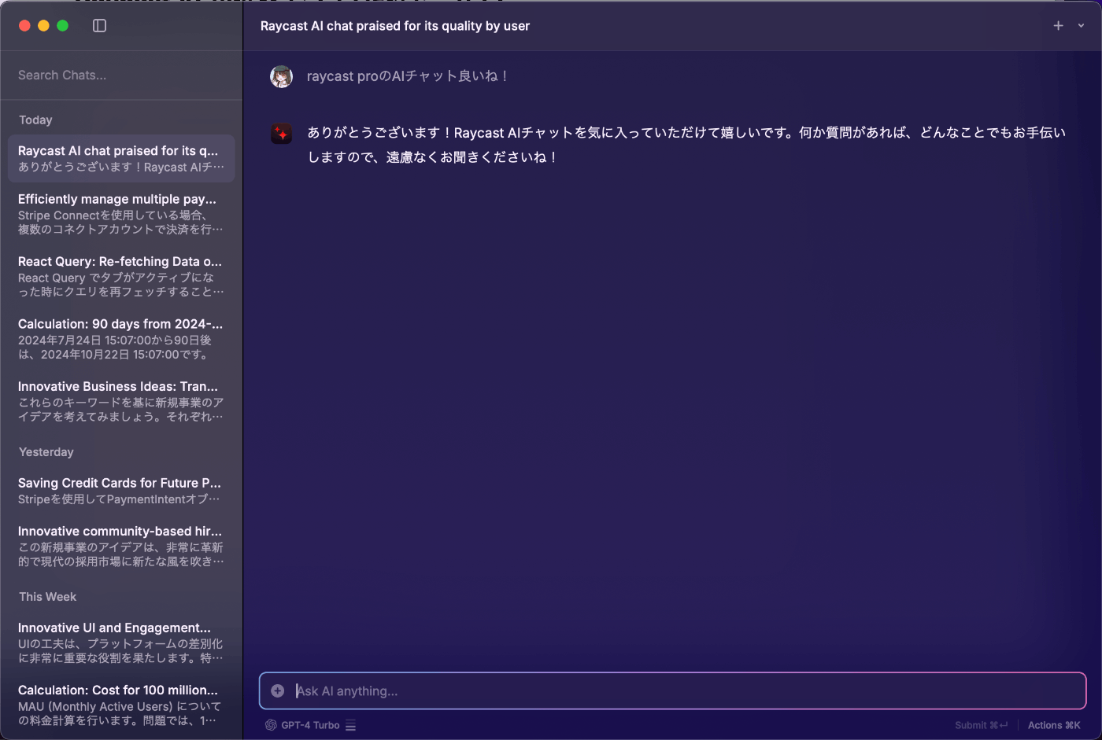This screenshot has width=1102, height=740.
Task: Open Saving Credit Cards for Future chat
Action: pos(121,491)
